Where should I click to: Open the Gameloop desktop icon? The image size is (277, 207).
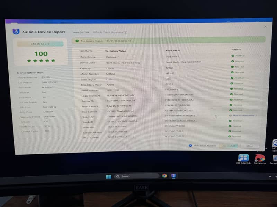pos(260,159)
